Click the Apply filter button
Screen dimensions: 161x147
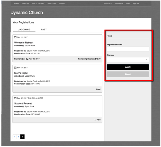coord(128,67)
